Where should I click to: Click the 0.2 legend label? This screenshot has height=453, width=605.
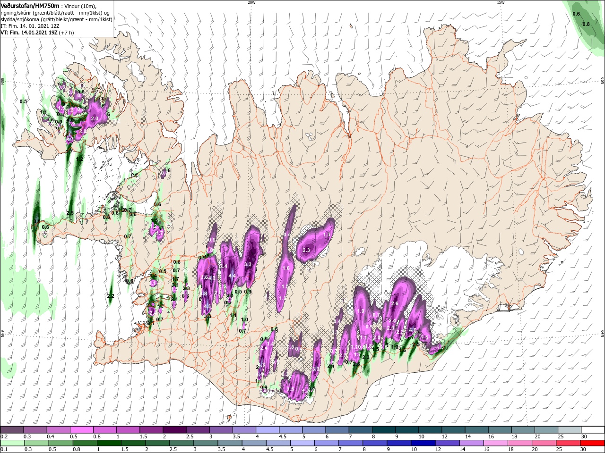pyautogui.click(x=4, y=437)
